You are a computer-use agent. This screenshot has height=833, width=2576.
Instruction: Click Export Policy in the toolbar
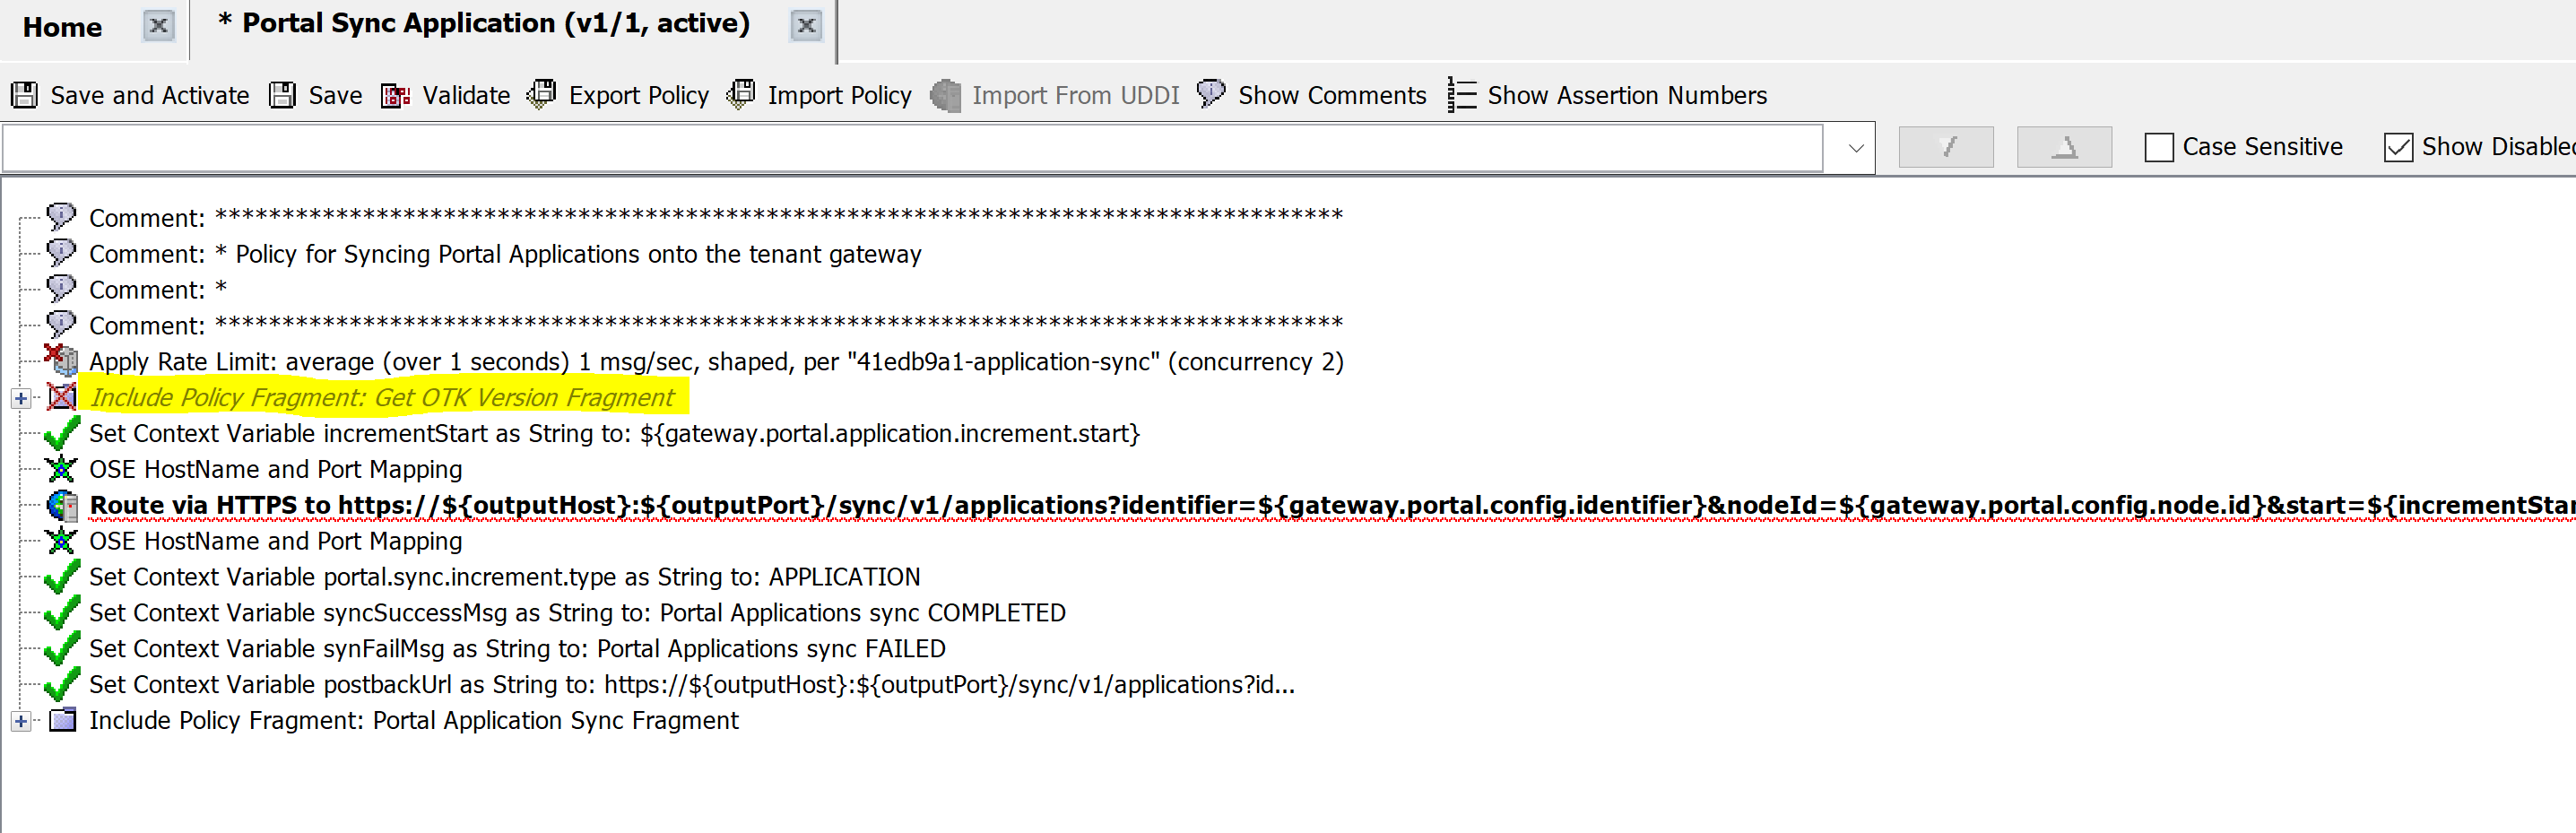618,95
